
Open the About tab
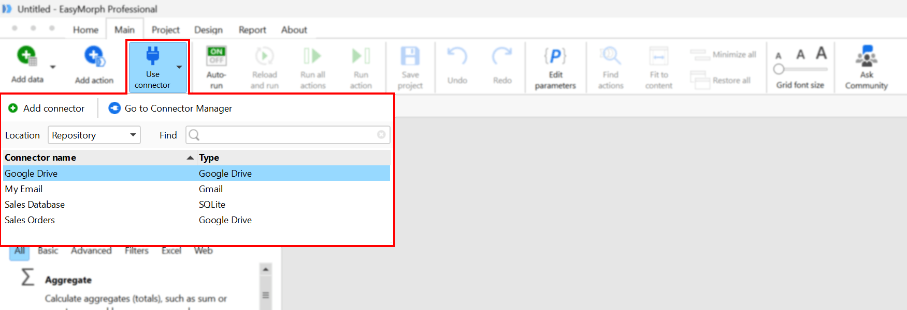pos(294,30)
